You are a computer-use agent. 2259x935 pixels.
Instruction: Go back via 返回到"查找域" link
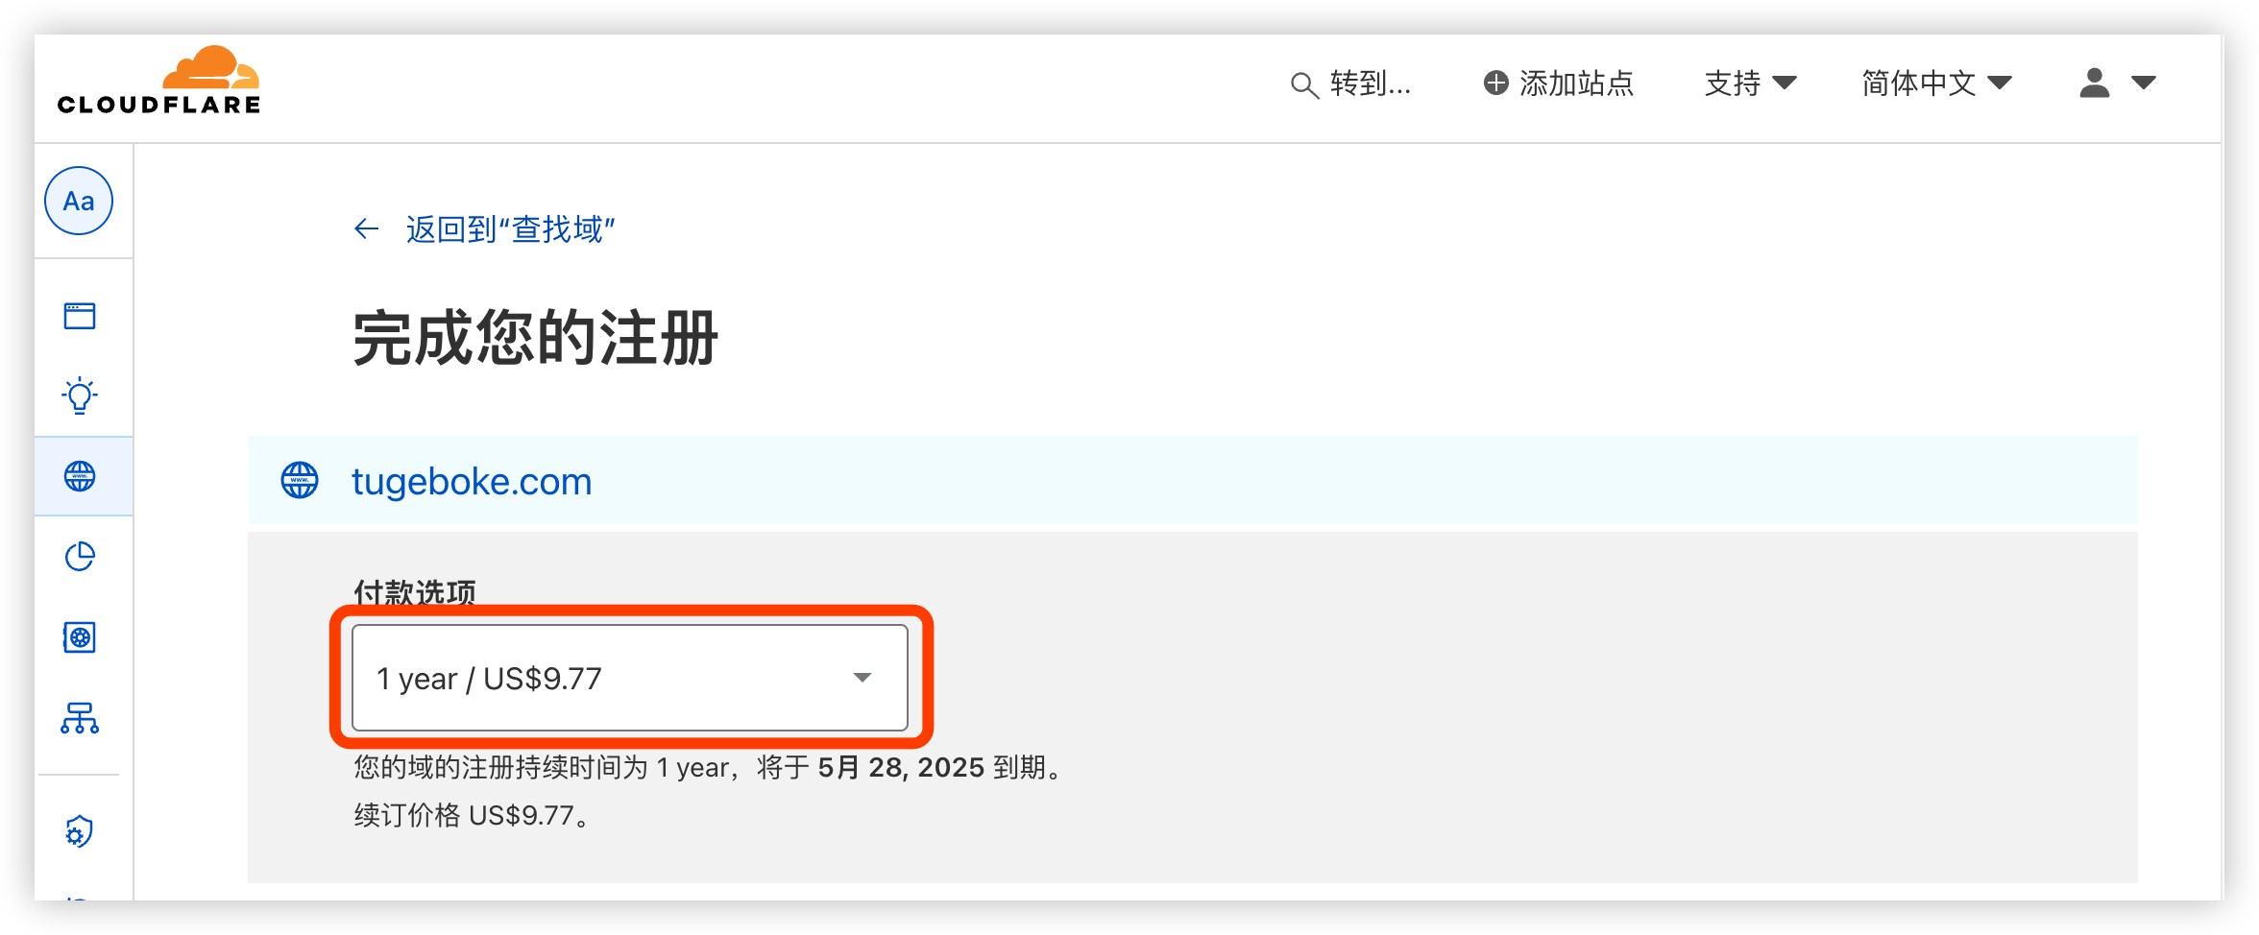tap(510, 229)
